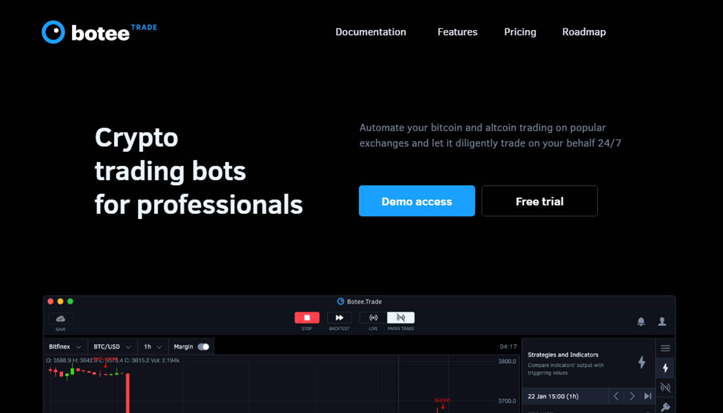723x413 pixels.
Task: Go to next candle arrow
Action: click(632, 396)
